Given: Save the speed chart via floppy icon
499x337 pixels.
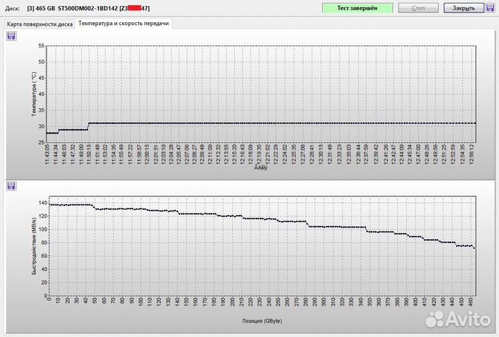Looking at the screenshot, I should click(x=10, y=186).
